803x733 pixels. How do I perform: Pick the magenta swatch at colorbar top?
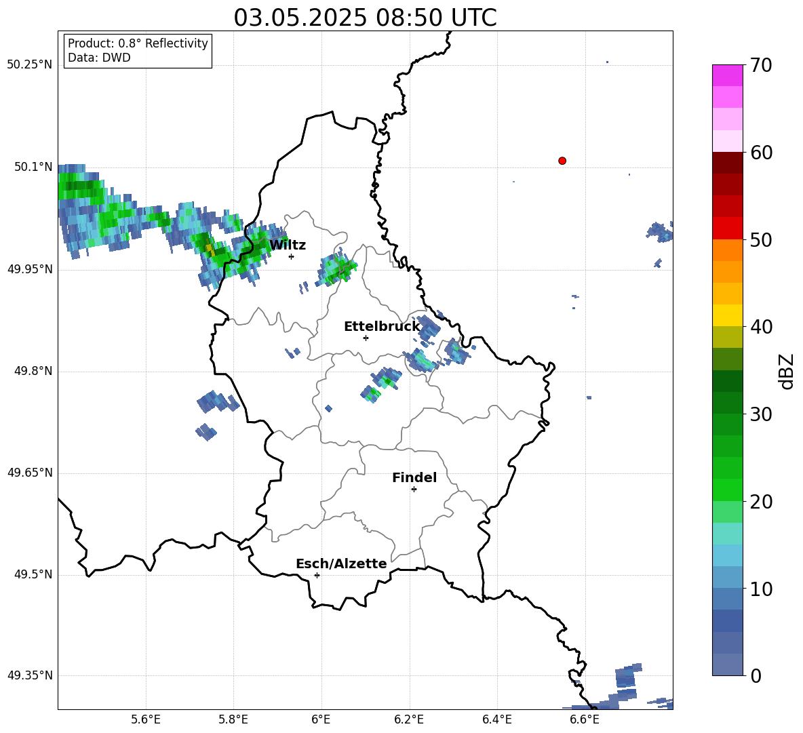[727, 75]
